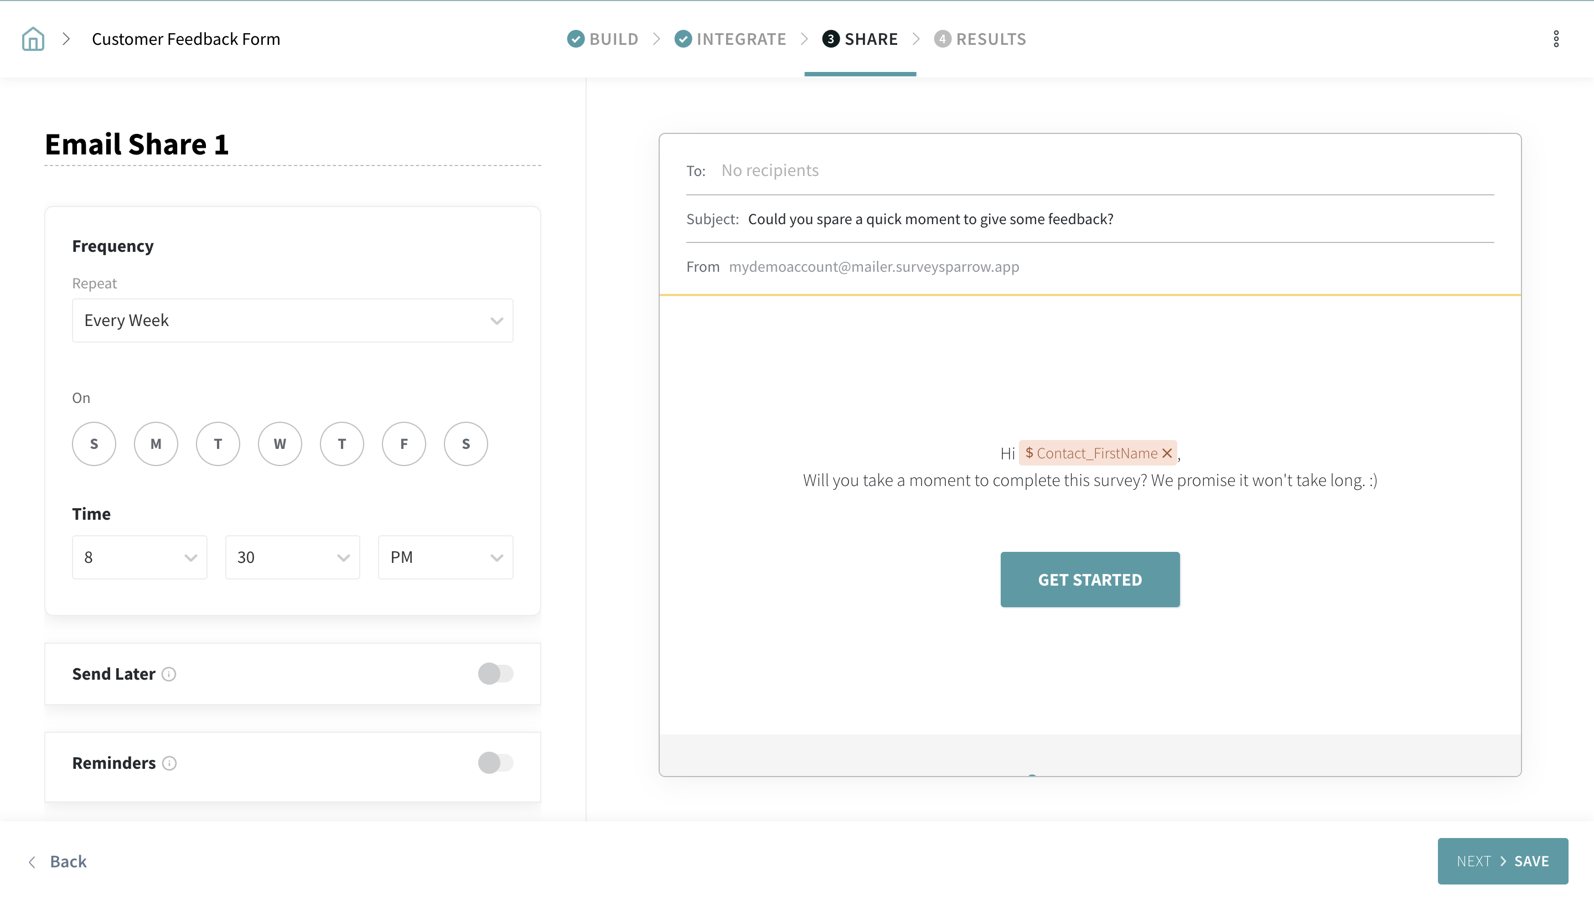Viewport: 1594px width, 900px height.
Task: Open the hour dropdown showing 8
Action: coord(139,557)
